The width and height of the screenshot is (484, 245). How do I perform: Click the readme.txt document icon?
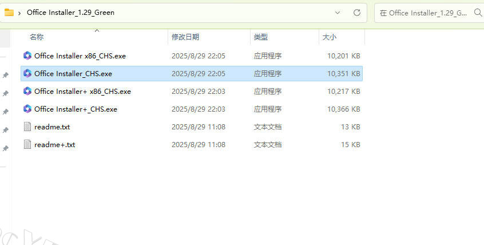27,127
